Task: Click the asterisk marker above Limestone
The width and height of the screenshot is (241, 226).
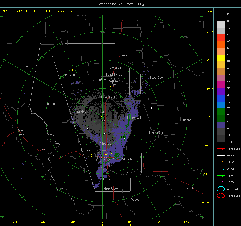Action: (51, 101)
